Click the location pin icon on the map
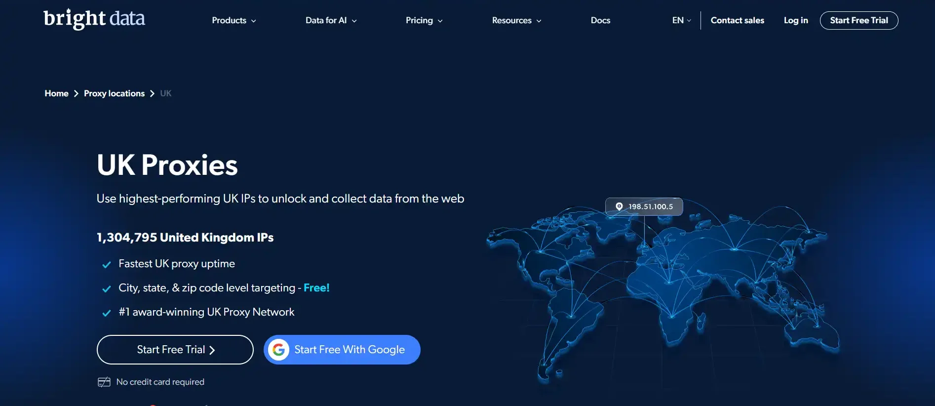The width and height of the screenshot is (935, 406). (619, 206)
